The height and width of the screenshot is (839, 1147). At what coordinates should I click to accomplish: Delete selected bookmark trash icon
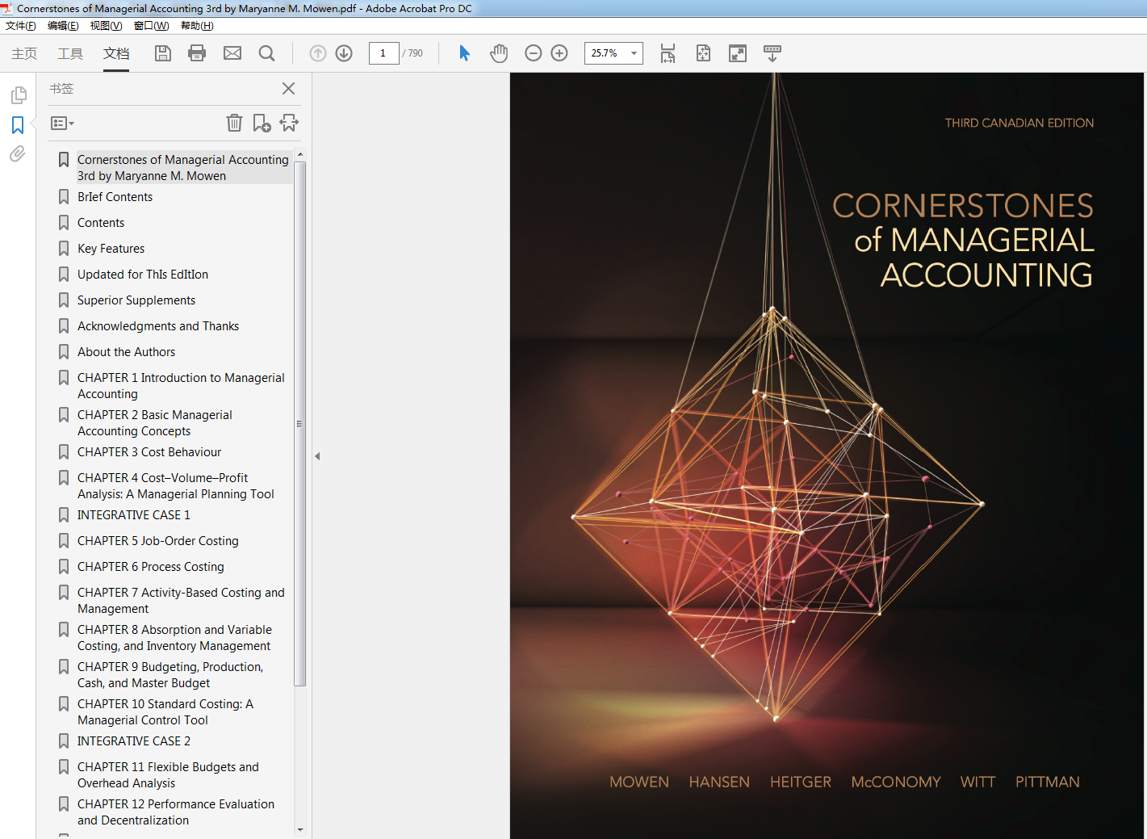(234, 123)
